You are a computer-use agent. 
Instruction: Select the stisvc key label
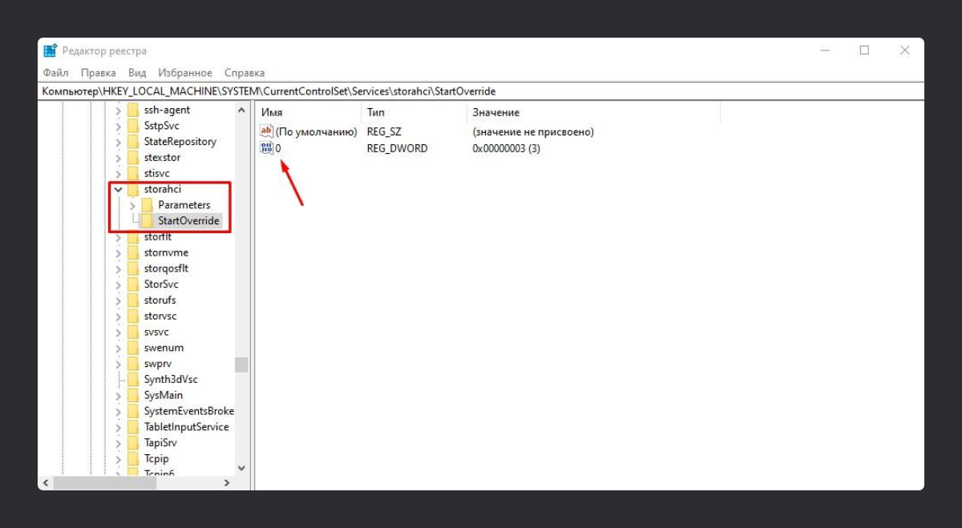click(x=156, y=173)
